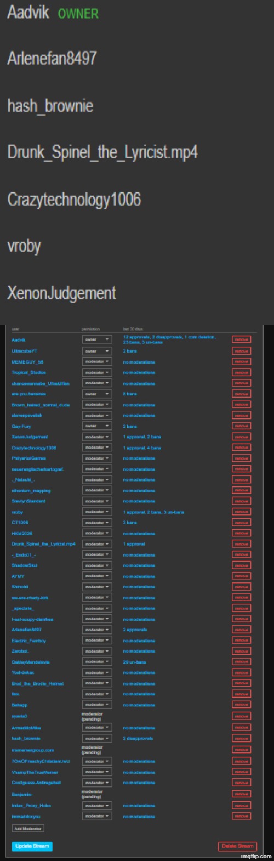Remove stevenpavelish from moderators
This screenshot has height=861, width=274.
[242, 415]
